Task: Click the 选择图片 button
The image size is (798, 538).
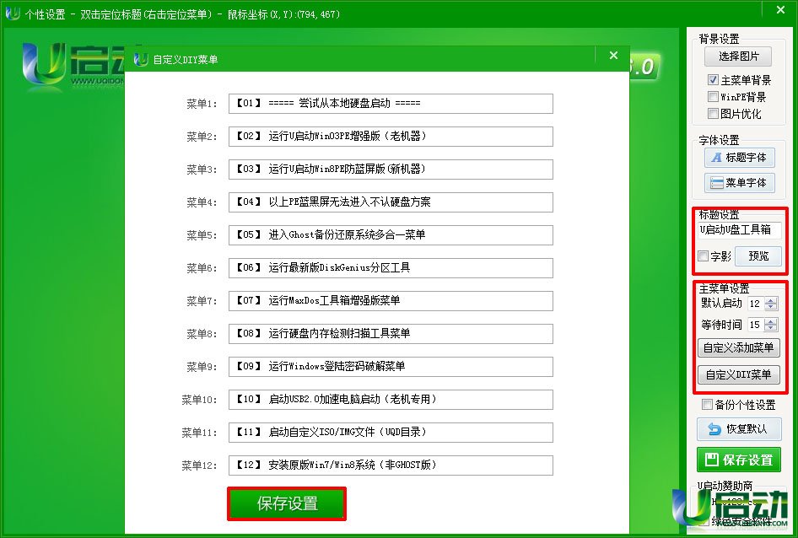Action: point(738,56)
